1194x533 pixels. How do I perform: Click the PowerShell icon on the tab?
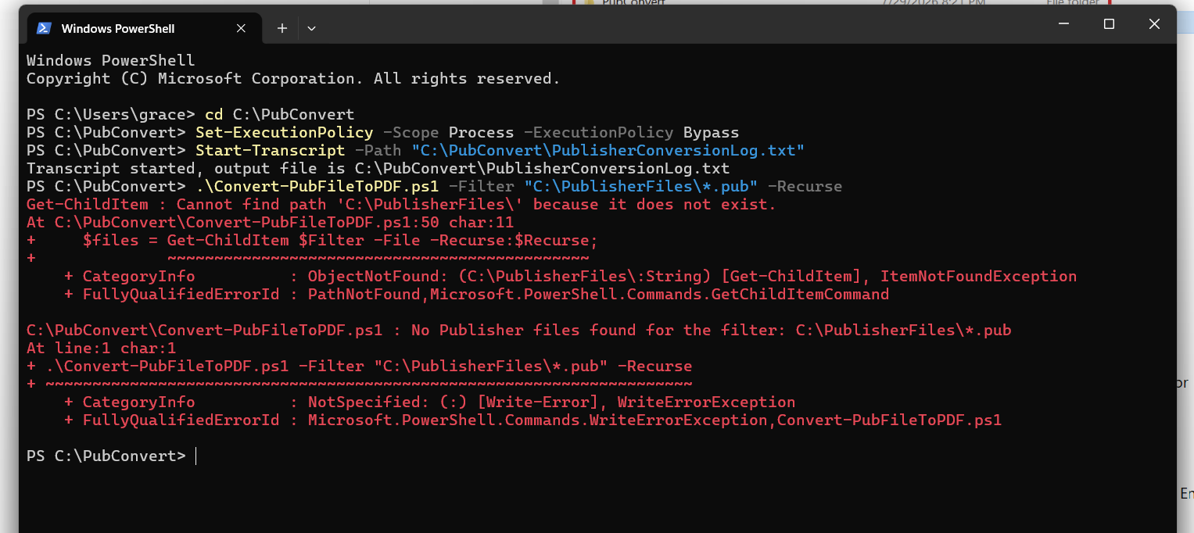[45, 28]
